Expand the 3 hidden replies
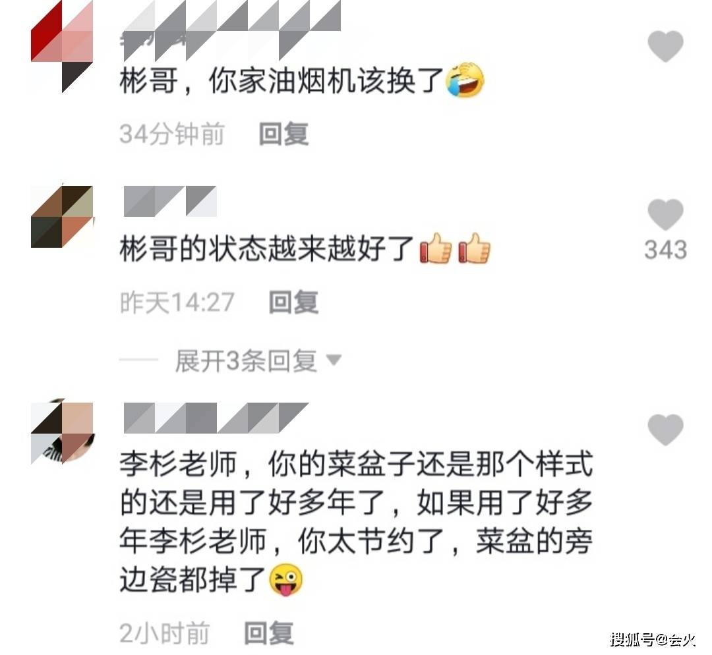The width and height of the screenshot is (712, 655). (246, 361)
